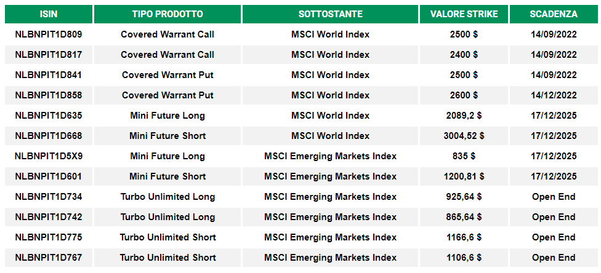Select ISIN NLBNPIT1D775
Screen dimensions: 601x273
49,237
